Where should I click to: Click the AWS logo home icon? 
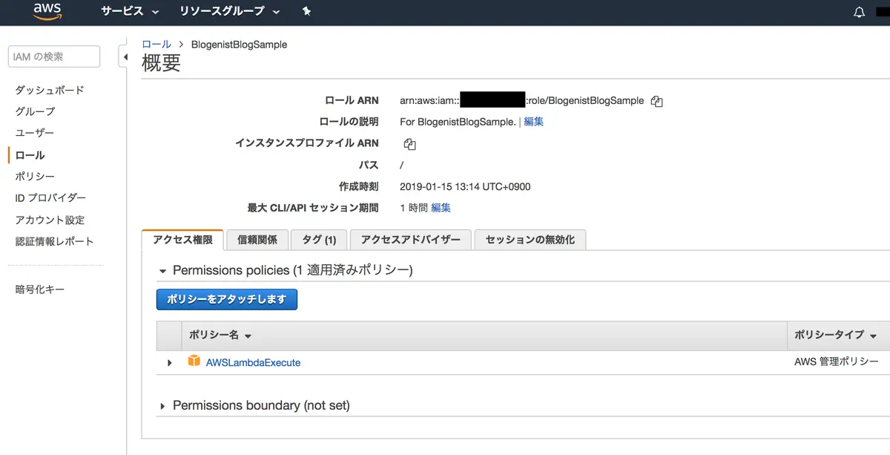tap(47, 12)
